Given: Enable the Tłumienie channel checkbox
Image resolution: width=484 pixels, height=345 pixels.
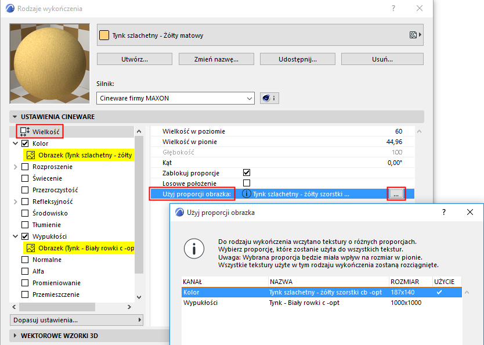Looking at the screenshot, I should tap(25, 225).
